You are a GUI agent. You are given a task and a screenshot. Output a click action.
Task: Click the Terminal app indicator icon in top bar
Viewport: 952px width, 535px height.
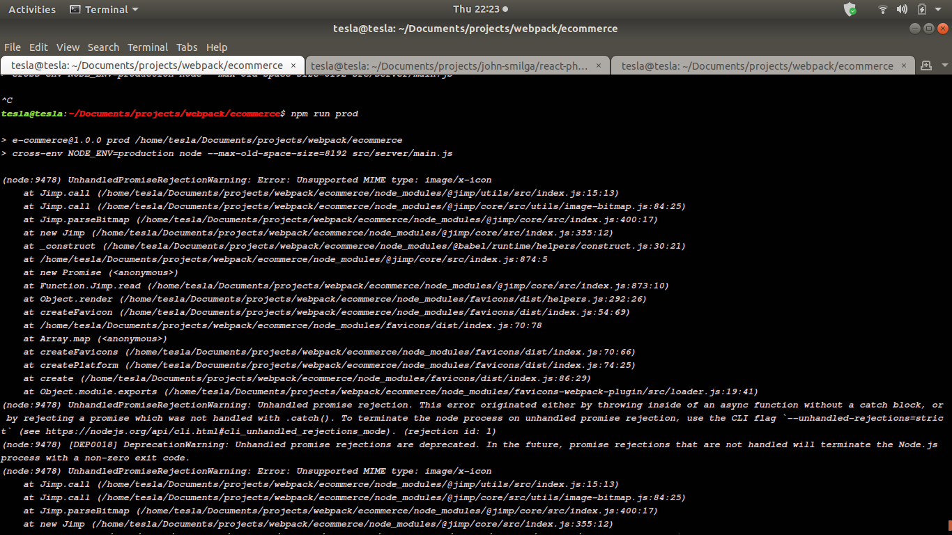pyautogui.click(x=75, y=9)
